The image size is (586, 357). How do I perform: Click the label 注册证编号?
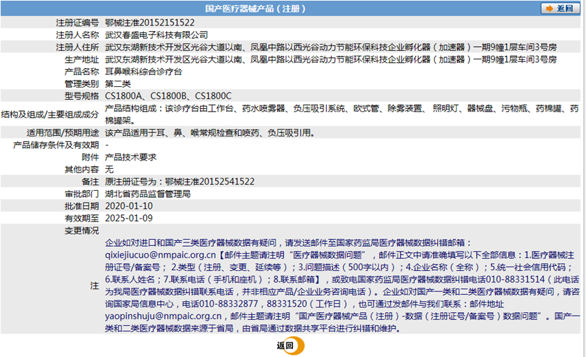(x=77, y=23)
